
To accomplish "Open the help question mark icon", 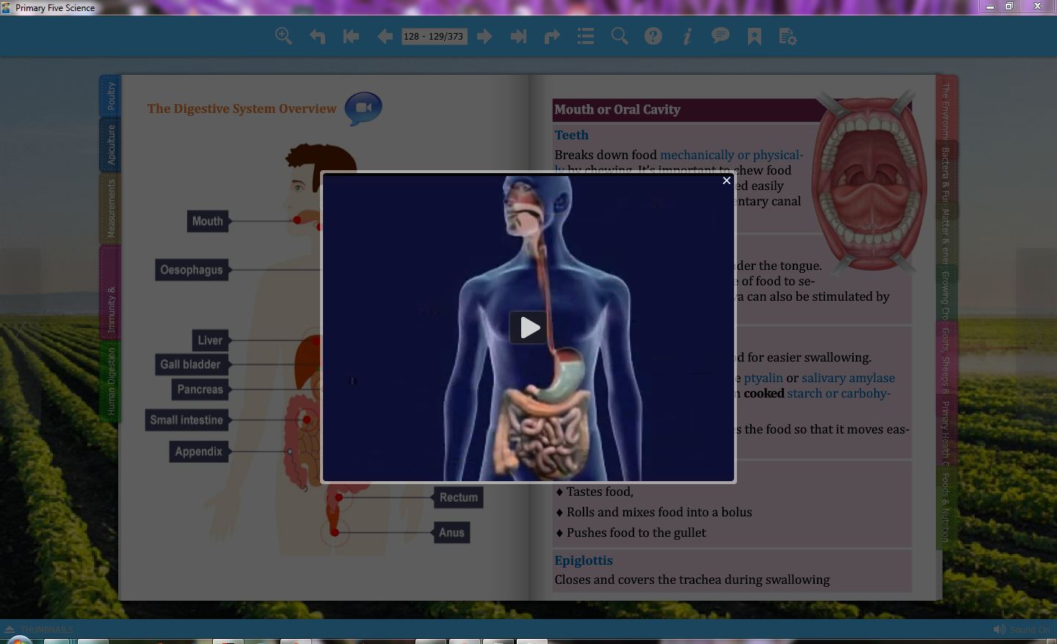I will coord(653,37).
